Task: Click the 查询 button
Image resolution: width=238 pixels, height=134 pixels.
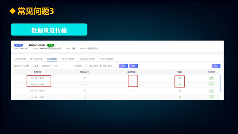Action: click(124, 66)
